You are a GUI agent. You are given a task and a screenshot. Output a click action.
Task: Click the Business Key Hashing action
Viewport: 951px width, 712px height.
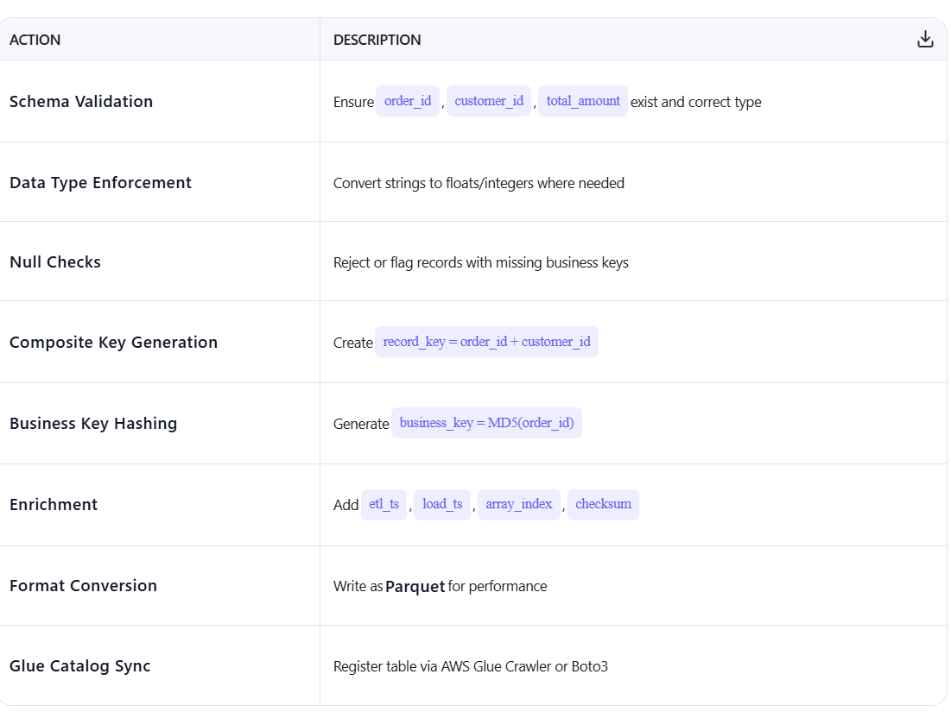(x=93, y=423)
